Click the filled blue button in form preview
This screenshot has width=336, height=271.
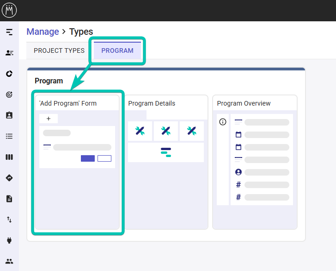tap(88, 158)
